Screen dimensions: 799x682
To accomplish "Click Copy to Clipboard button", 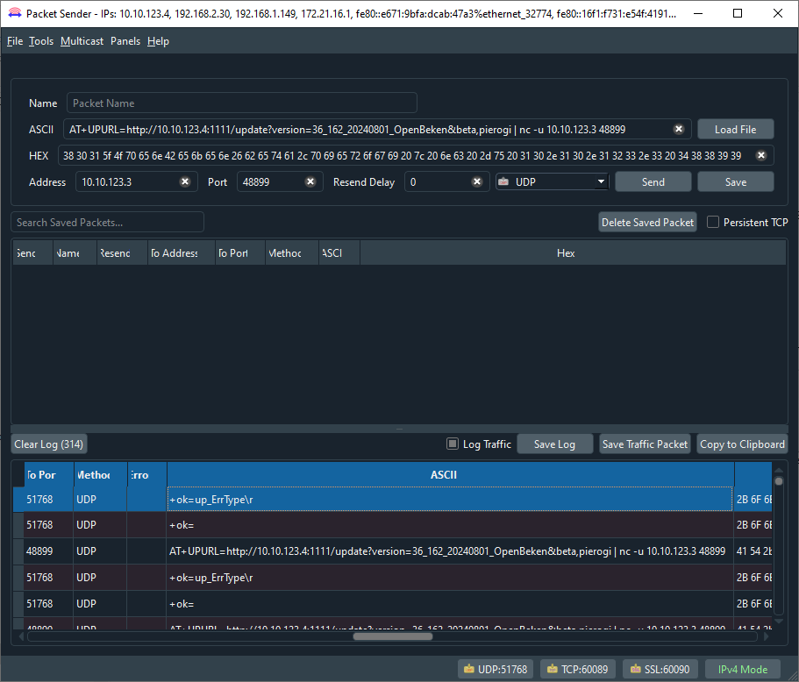I will click(x=742, y=444).
